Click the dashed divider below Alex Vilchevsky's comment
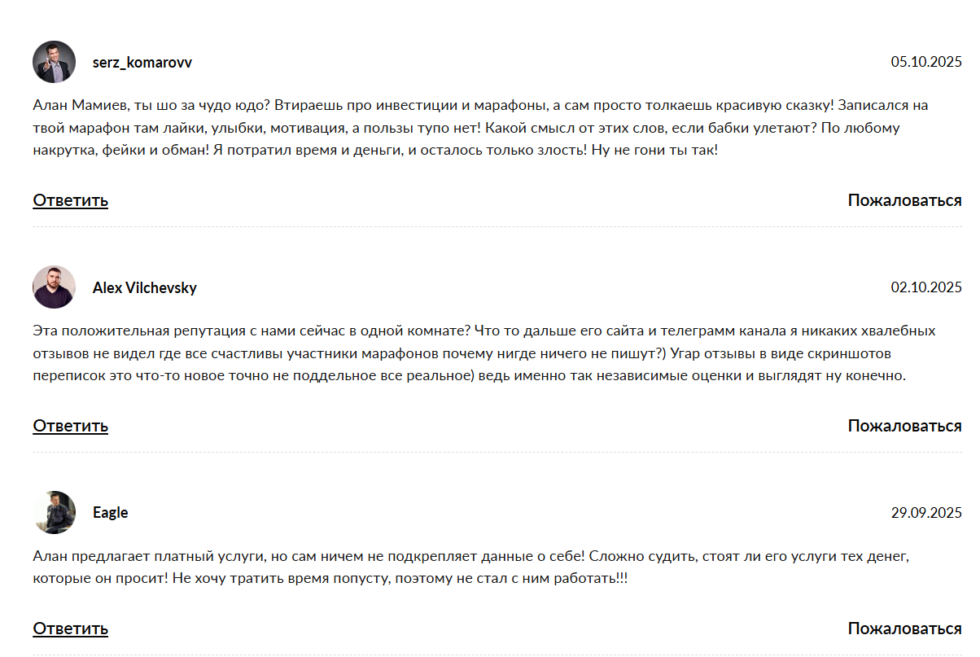This screenshot has width=980, height=657. pyautogui.click(x=497, y=452)
